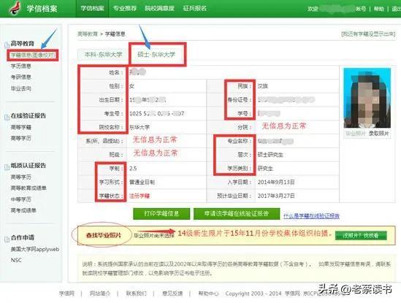
Task: Open the 院校满意度 navigation tab
Action: (x=159, y=9)
